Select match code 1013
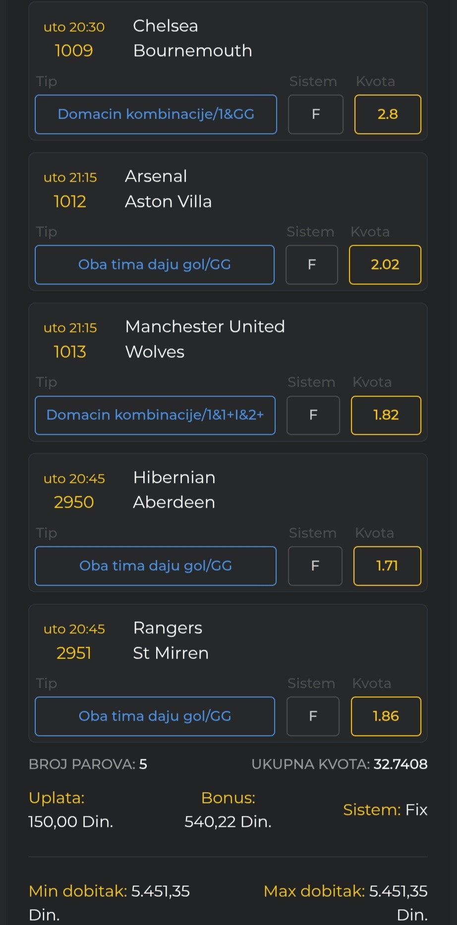 click(x=70, y=352)
